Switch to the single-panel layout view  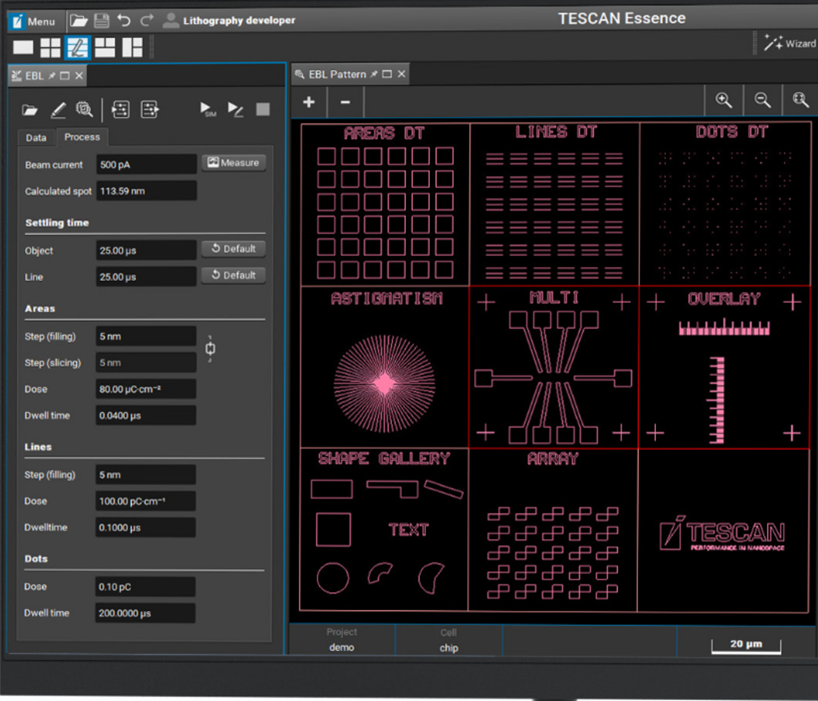22,47
